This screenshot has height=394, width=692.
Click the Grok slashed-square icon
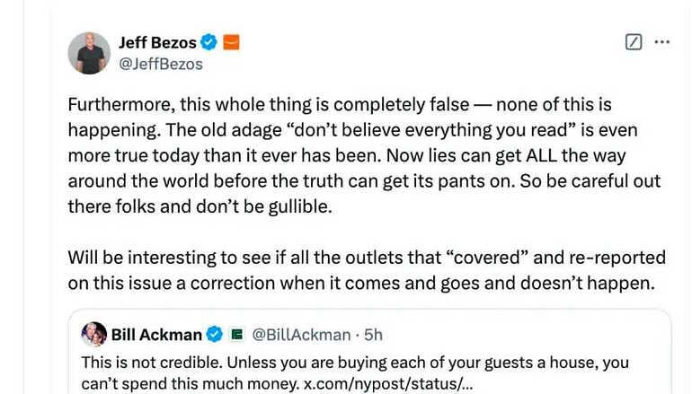click(x=634, y=42)
